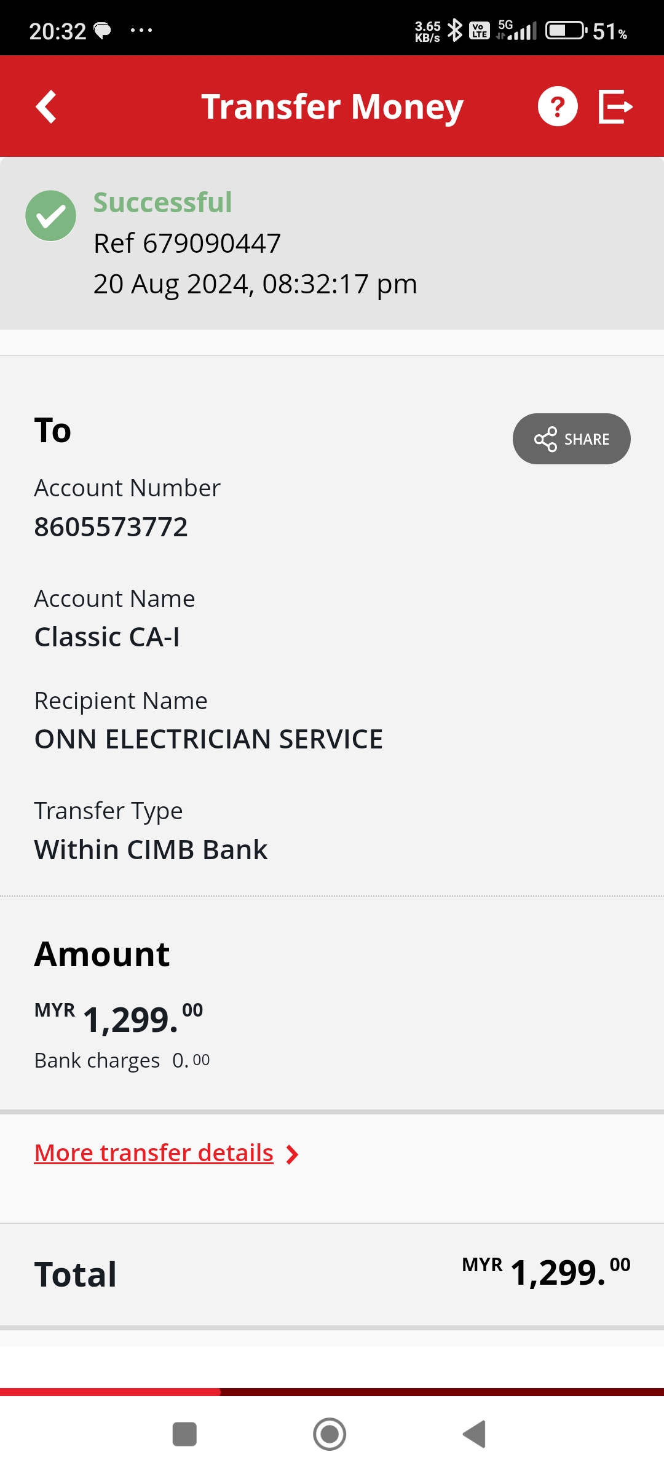The image size is (664, 1476).
Task: Tap the Within CIMB Bank transfer type
Action: click(x=151, y=850)
